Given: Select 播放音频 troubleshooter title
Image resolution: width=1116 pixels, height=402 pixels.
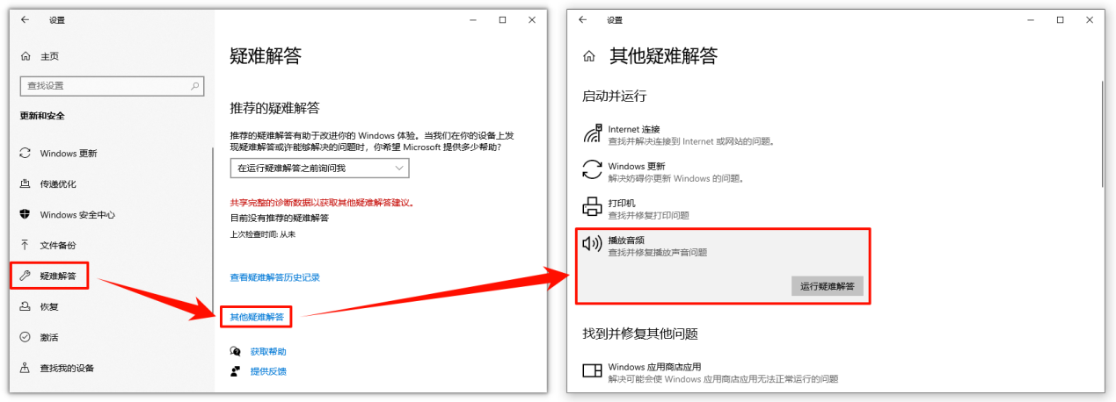Looking at the screenshot, I should pos(626,239).
